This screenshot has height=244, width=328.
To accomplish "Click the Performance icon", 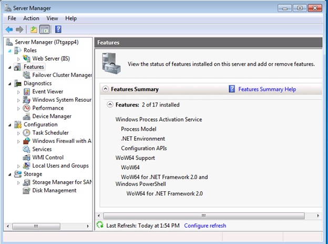I will tap(26, 108).
